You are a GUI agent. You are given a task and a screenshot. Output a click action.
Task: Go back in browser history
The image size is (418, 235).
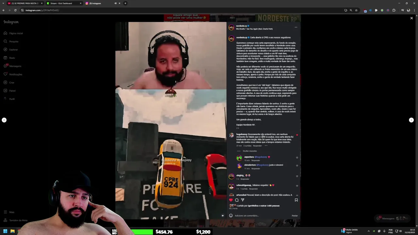(4, 10)
